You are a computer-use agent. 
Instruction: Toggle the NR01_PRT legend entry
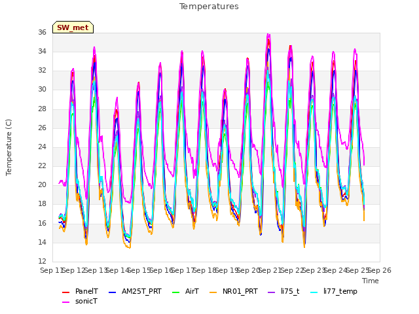[x=233, y=291]
